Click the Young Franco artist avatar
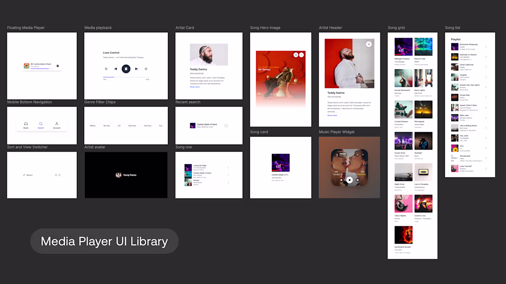Image resolution: width=506 pixels, height=284 pixels. coord(118,175)
